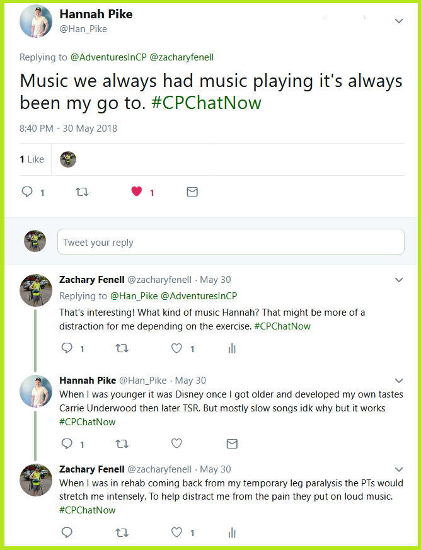Click the Tweet your reply field
Image resolution: width=421 pixels, height=550 pixels.
[231, 242]
